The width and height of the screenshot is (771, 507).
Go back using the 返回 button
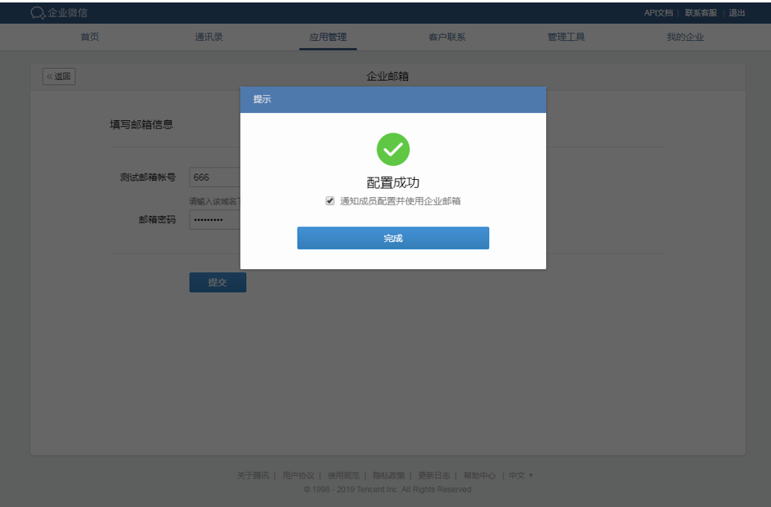click(59, 77)
